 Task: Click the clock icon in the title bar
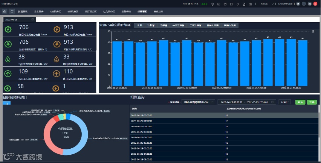(213, 4)
